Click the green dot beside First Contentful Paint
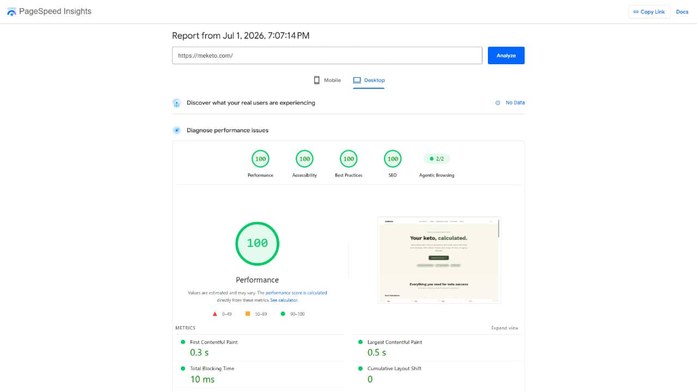The height and width of the screenshot is (392, 697). 183,342
